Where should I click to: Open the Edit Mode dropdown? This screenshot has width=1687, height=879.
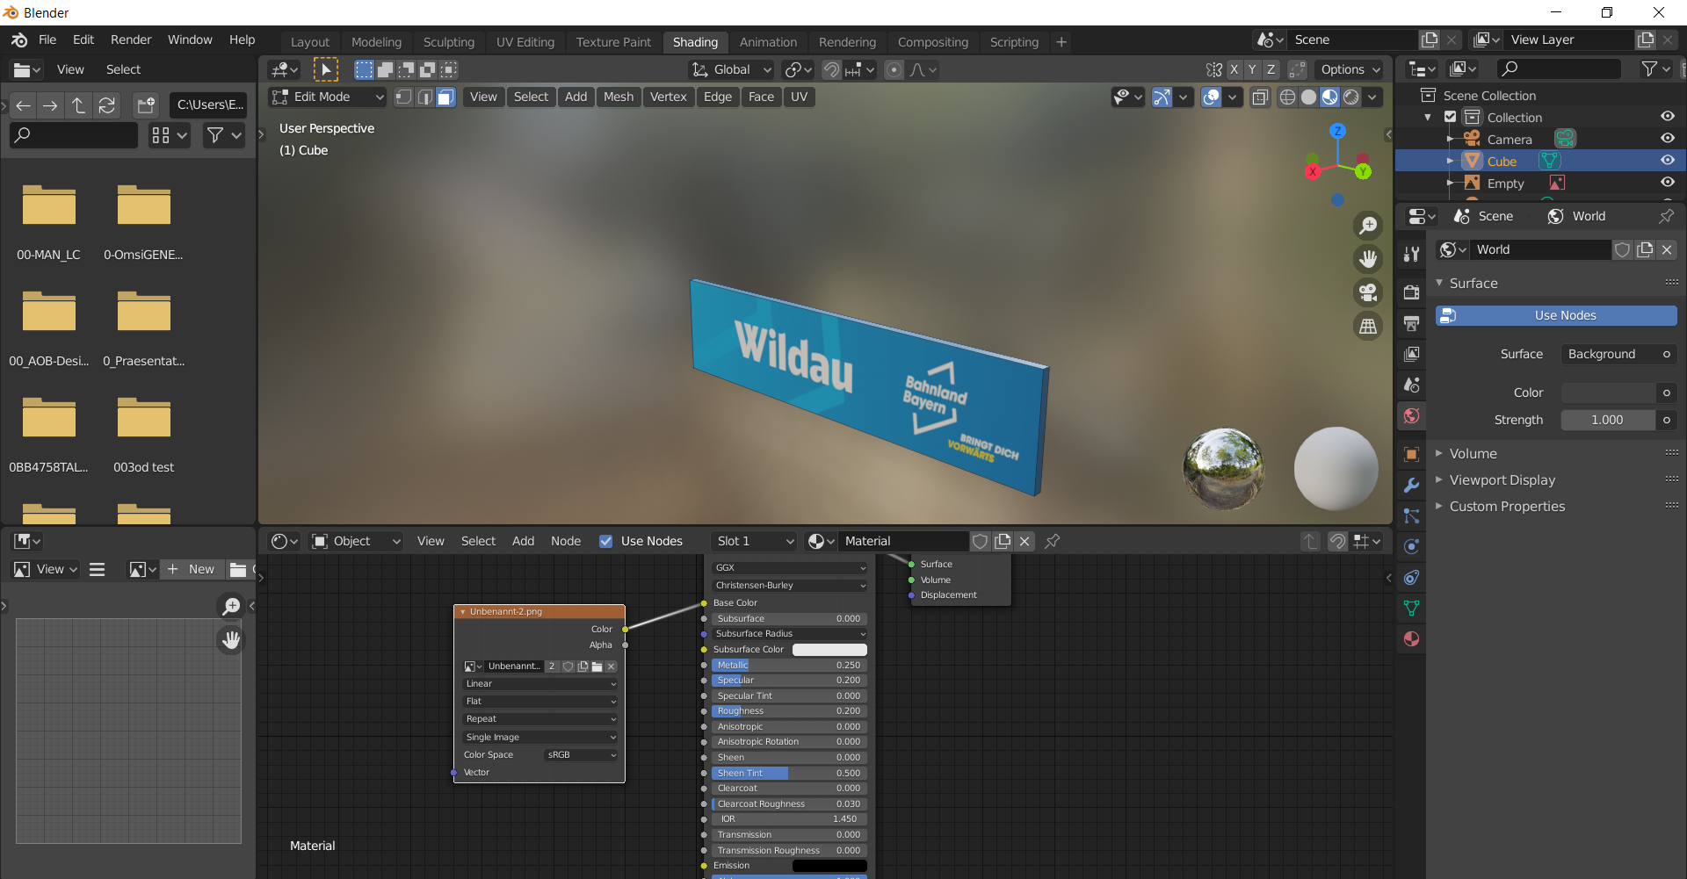pyautogui.click(x=328, y=97)
